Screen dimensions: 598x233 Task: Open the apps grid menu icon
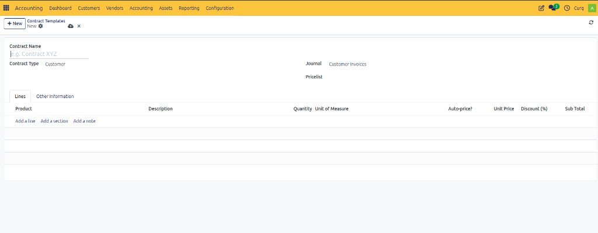click(6, 8)
